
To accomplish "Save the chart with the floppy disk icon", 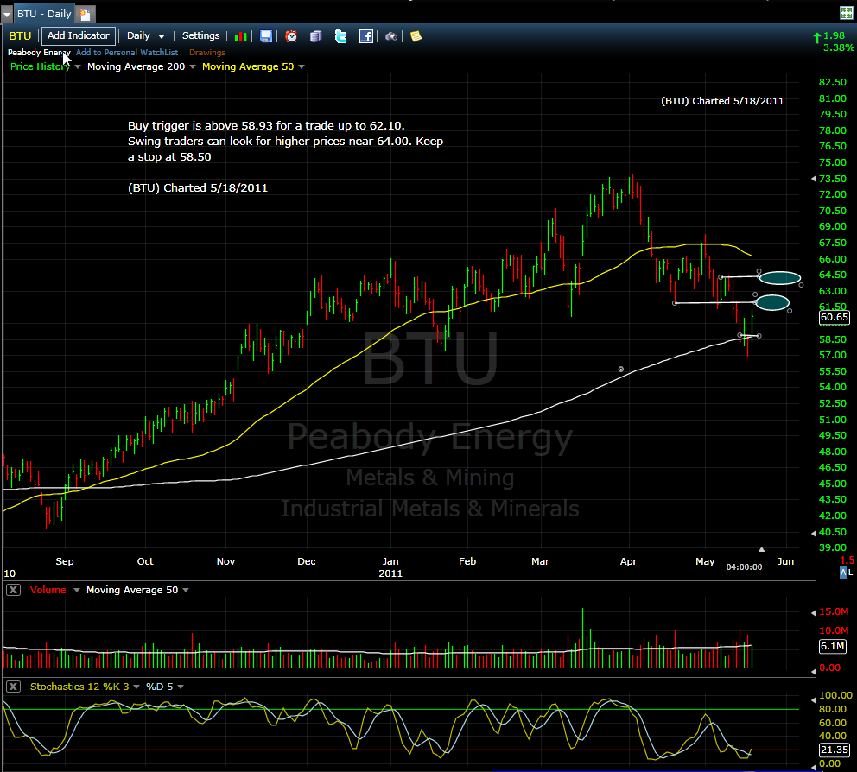I will coord(266,36).
